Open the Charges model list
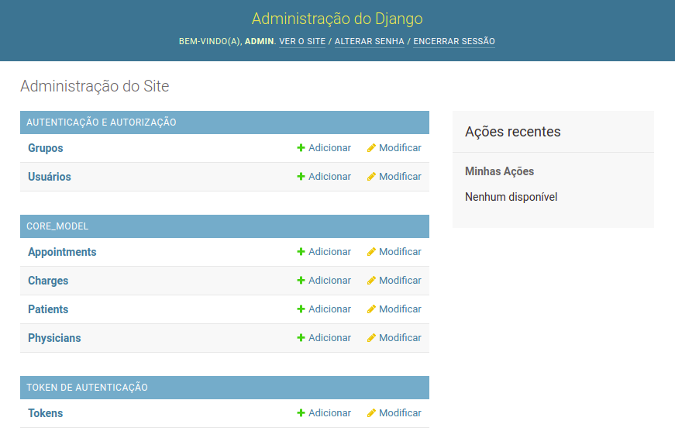Screen dimensions: 675x445 coord(48,281)
